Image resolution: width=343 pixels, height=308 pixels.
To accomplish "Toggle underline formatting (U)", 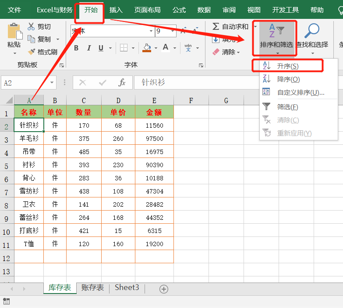I will point(101,48).
